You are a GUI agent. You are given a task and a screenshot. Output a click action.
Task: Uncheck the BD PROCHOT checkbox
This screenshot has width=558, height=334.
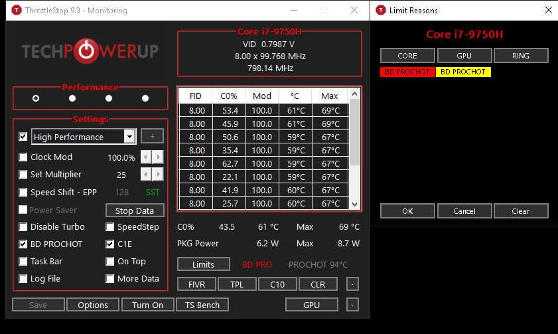point(23,244)
